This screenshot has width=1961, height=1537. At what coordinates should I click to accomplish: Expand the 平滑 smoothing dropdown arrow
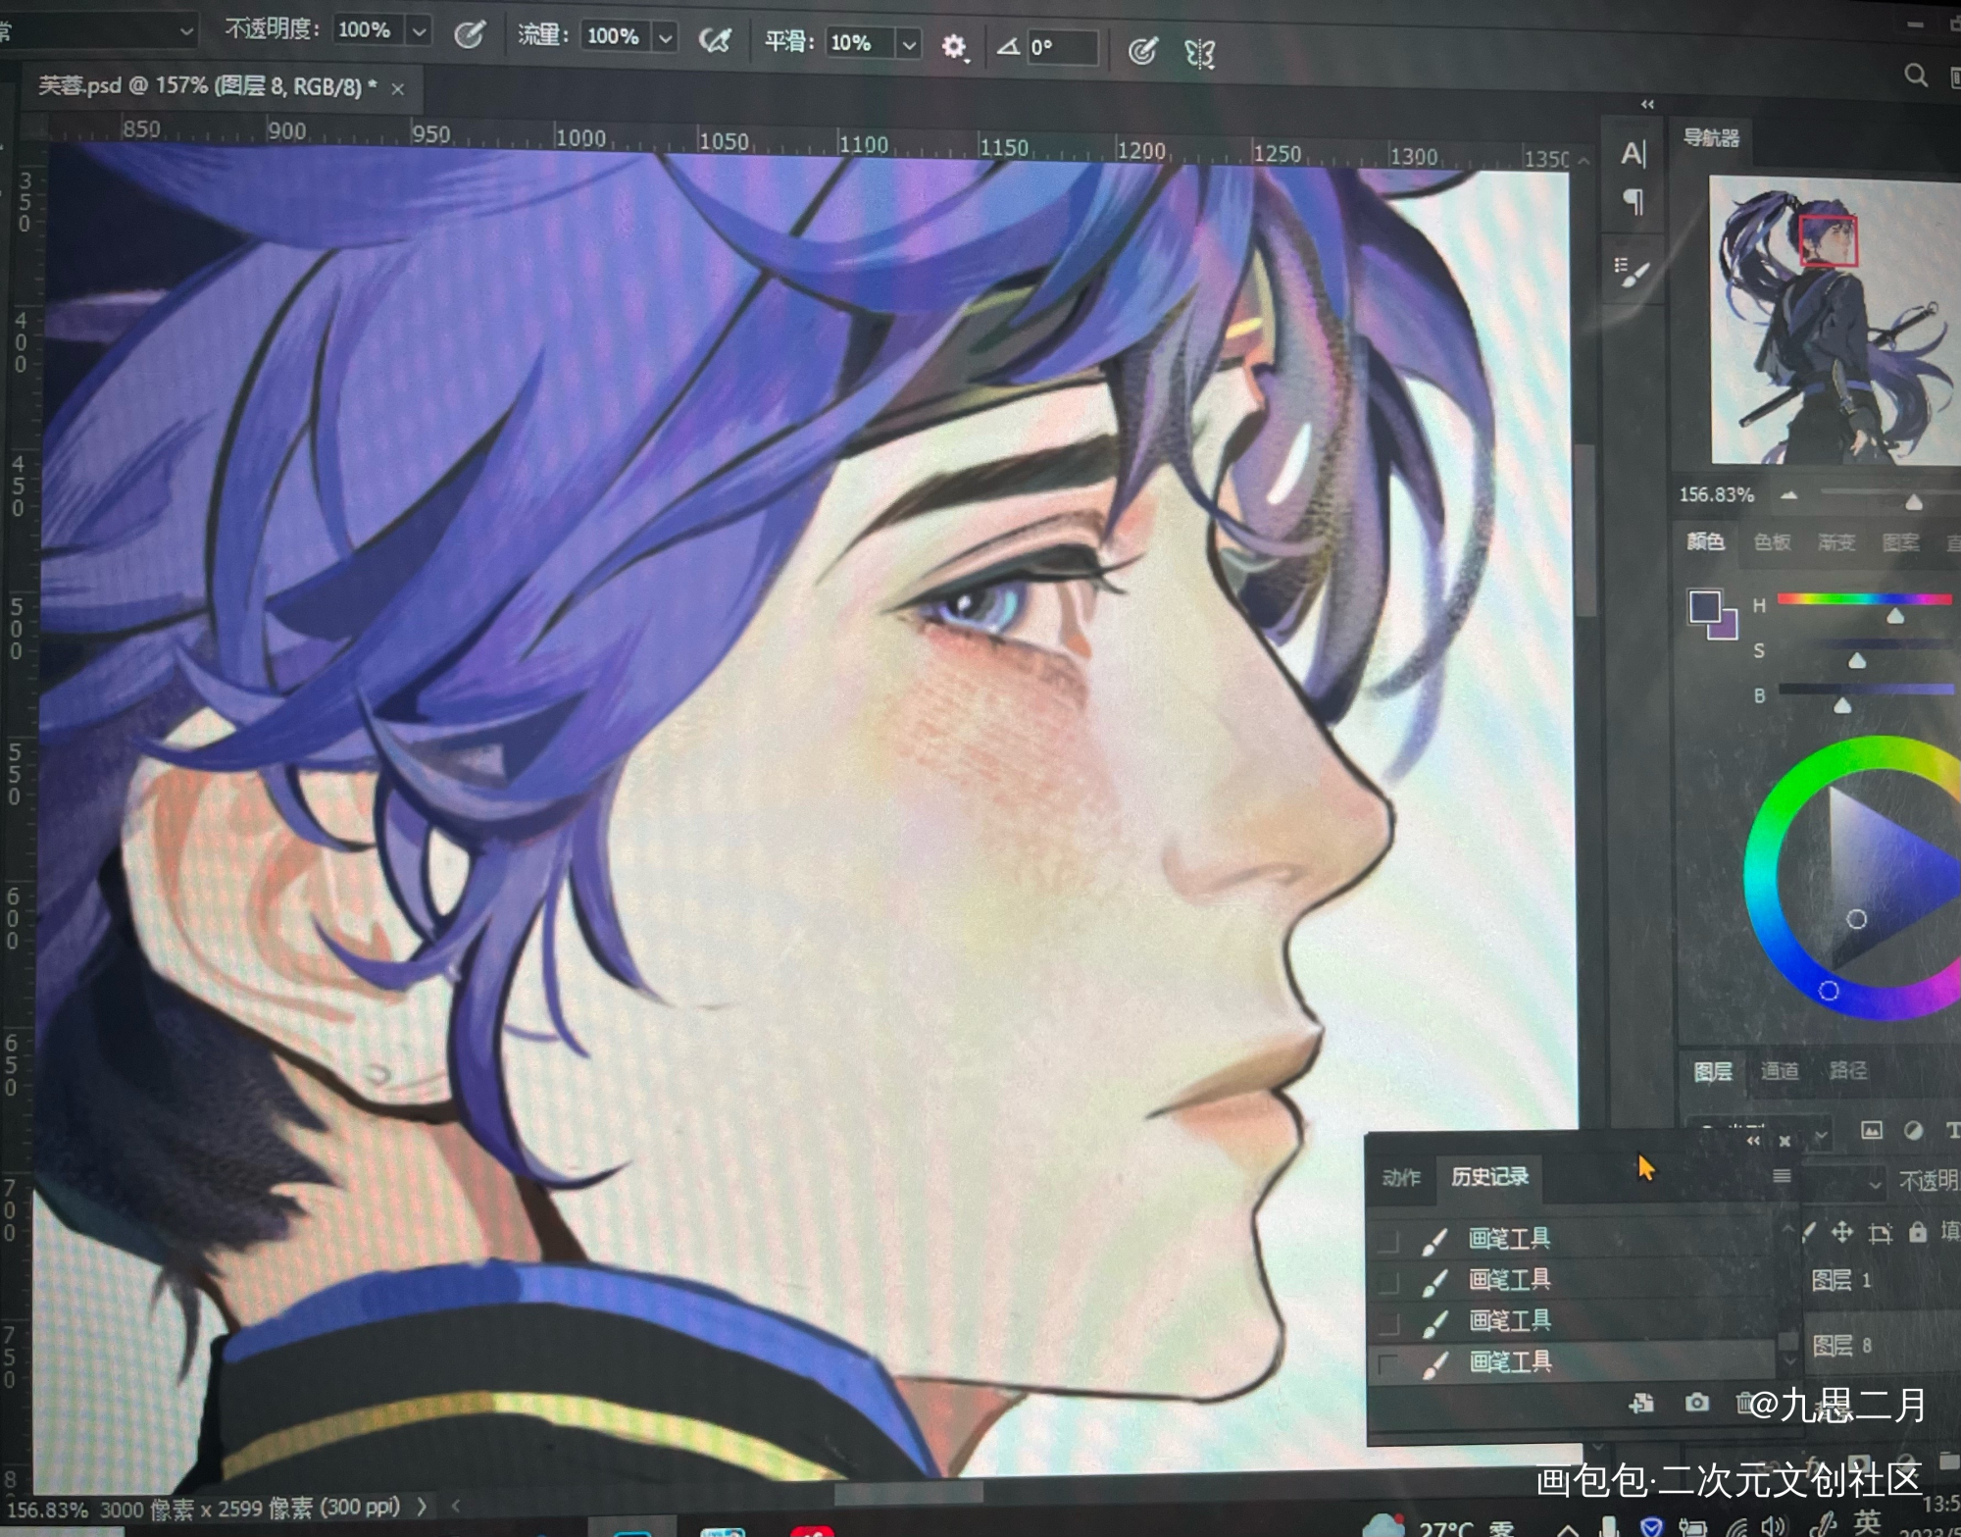coord(909,45)
